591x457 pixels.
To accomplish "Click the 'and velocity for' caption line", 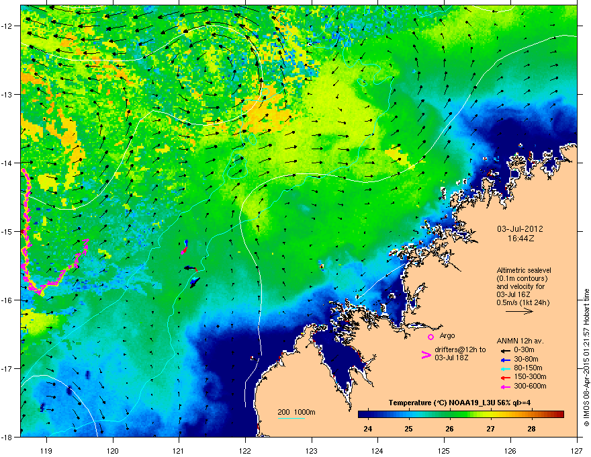I will click(x=520, y=286).
